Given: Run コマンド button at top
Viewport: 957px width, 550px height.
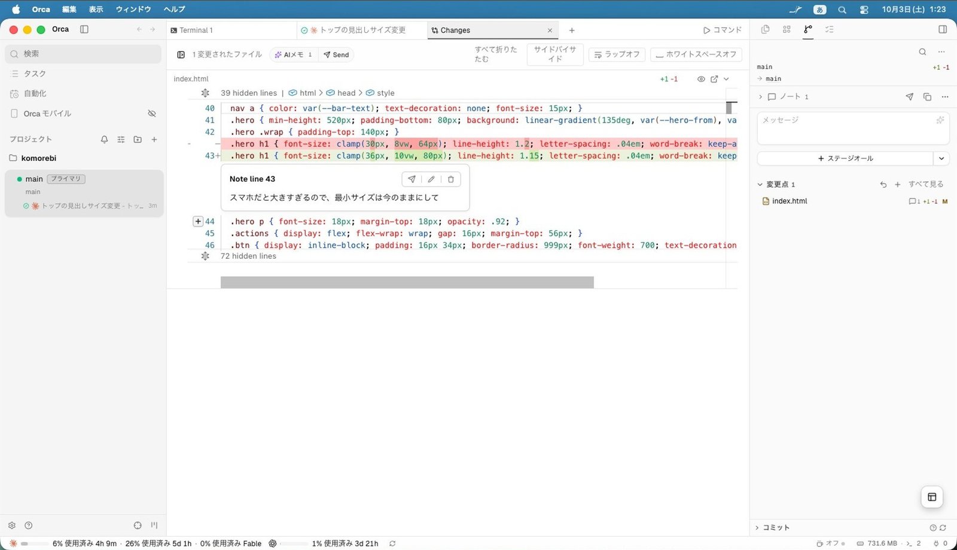Looking at the screenshot, I should click(722, 30).
